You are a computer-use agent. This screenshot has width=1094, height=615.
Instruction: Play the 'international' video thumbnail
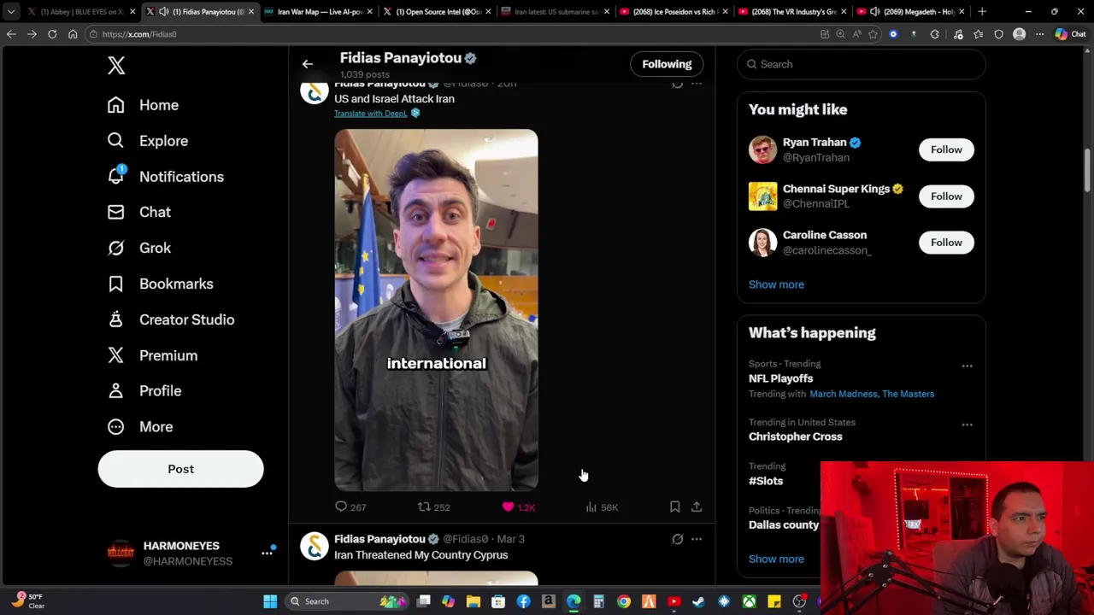436,310
